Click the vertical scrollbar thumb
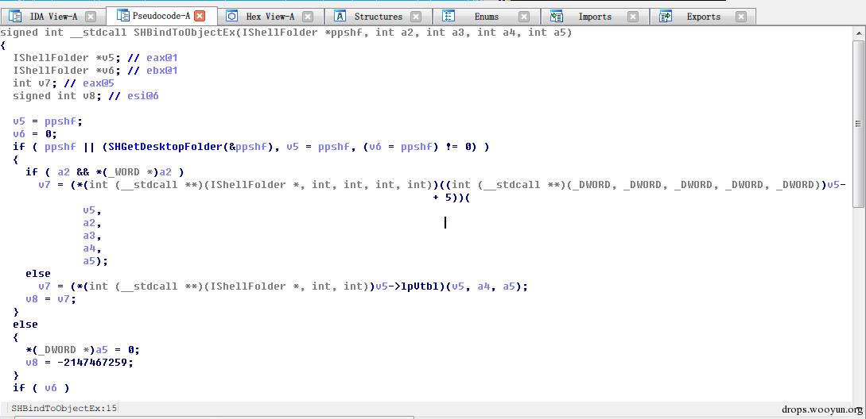Screen dimensions: 866x419 tap(858, 124)
